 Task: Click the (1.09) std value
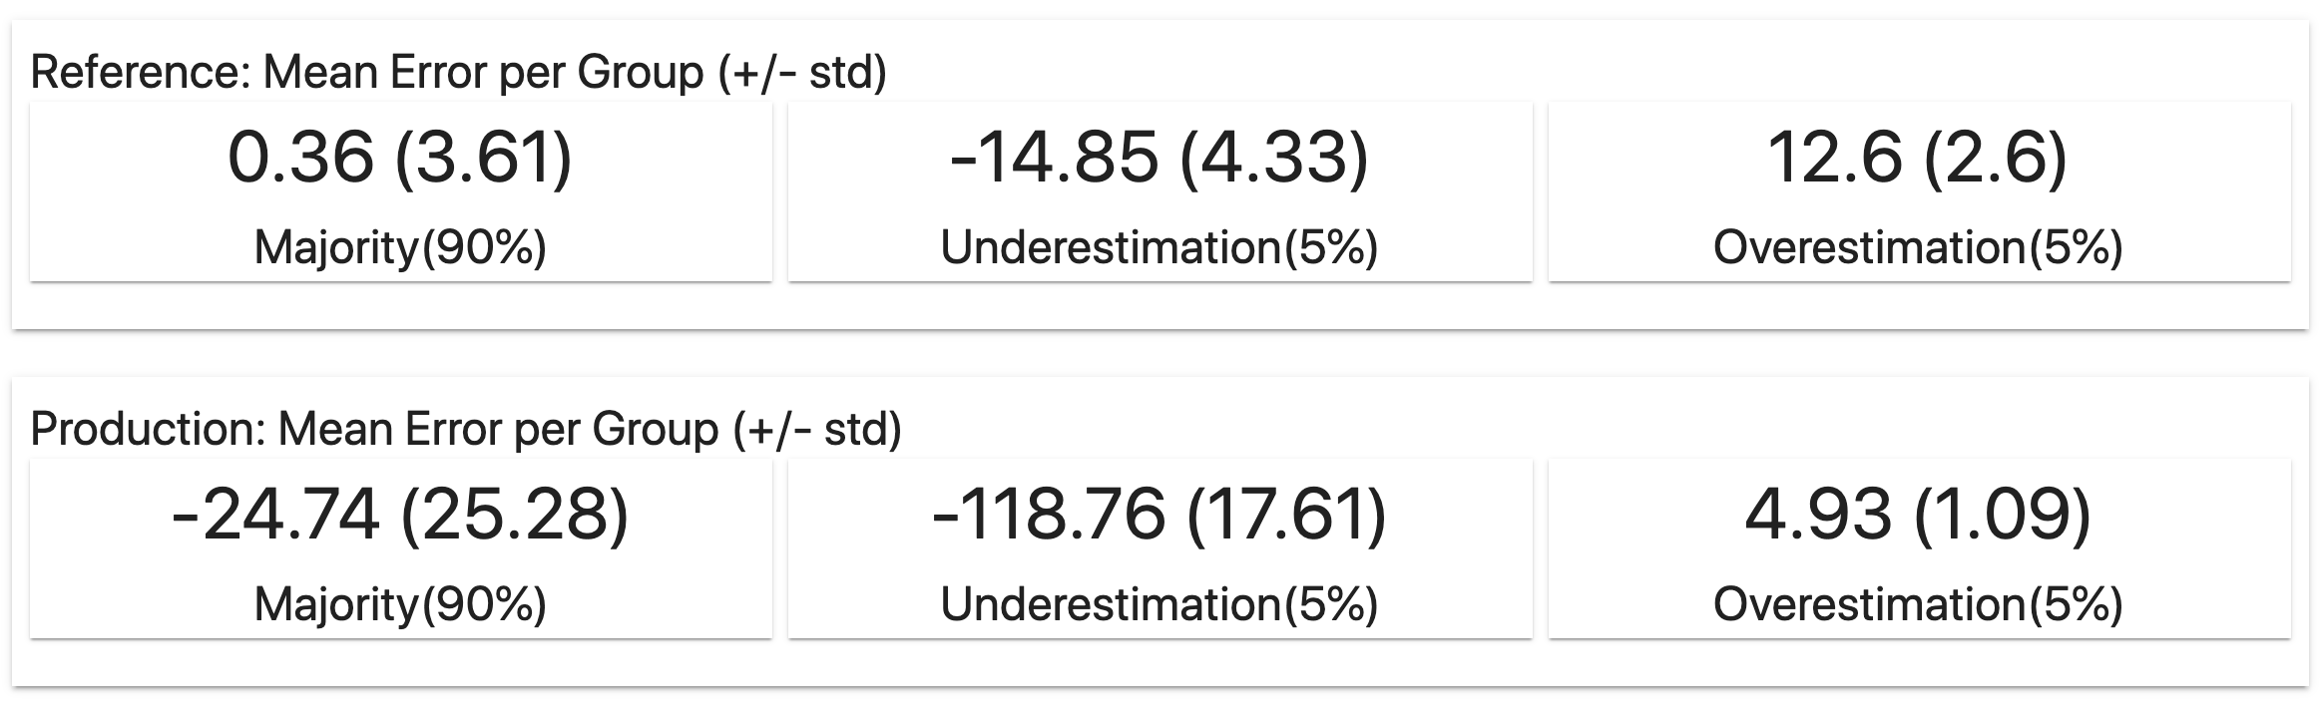(x=2004, y=515)
